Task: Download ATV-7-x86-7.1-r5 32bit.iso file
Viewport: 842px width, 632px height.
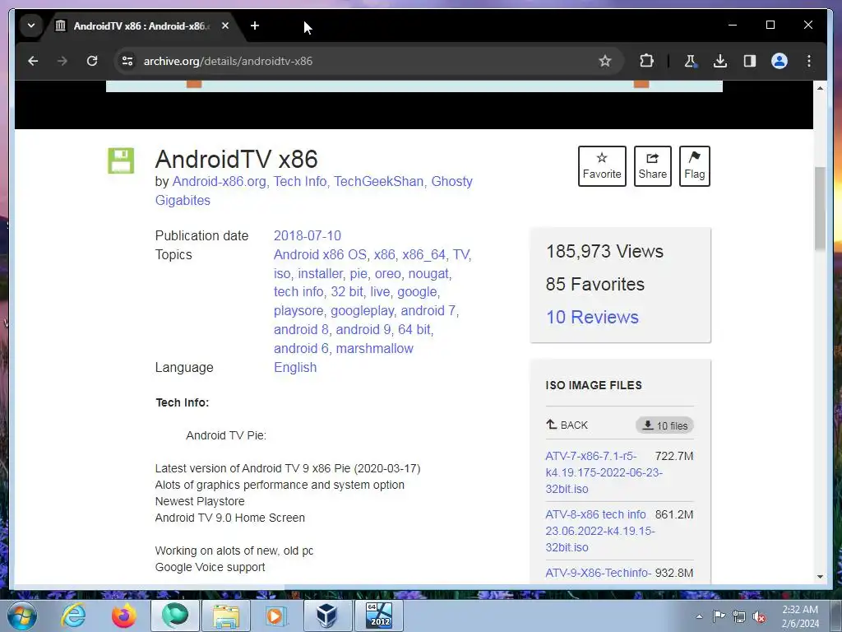Action: tap(604, 472)
